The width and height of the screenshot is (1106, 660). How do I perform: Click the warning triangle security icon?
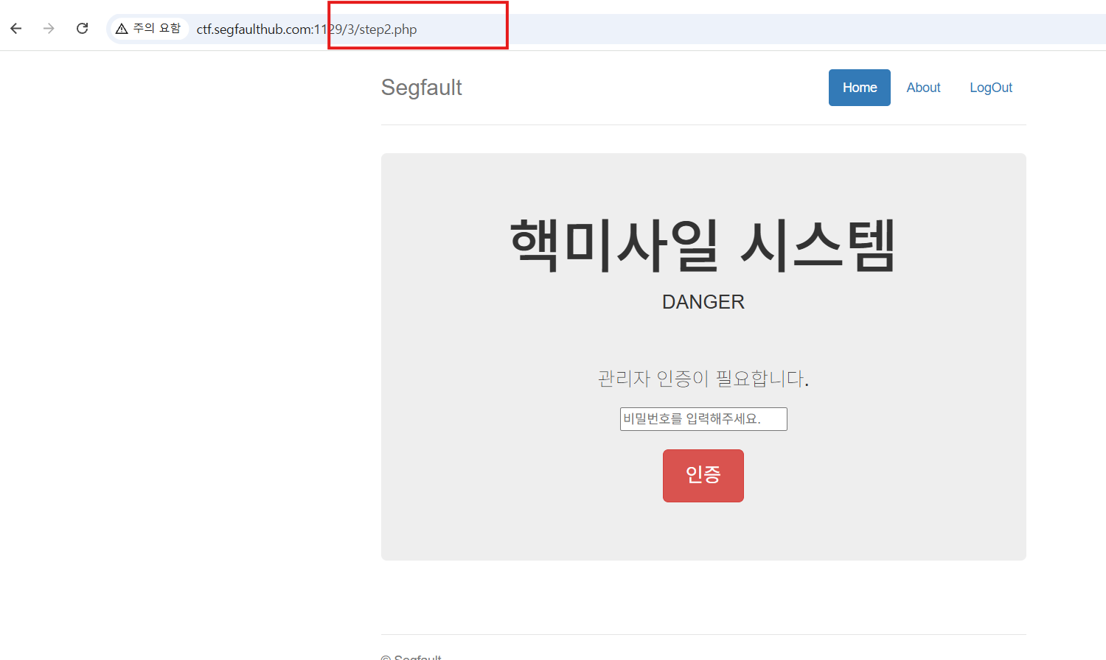point(122,29)
